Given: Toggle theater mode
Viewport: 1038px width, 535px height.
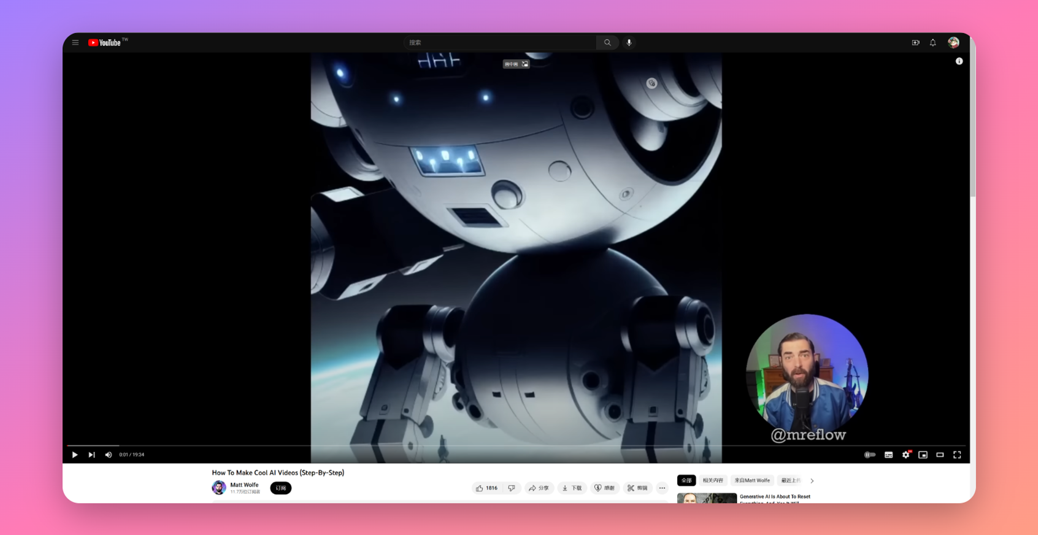Looking at the screenshot, I should [x=940, y=455].
